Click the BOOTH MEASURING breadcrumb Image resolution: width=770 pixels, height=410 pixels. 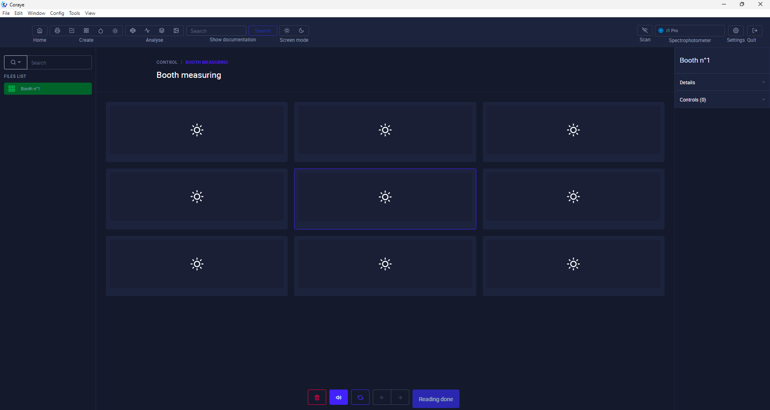[x=207, y=62]
